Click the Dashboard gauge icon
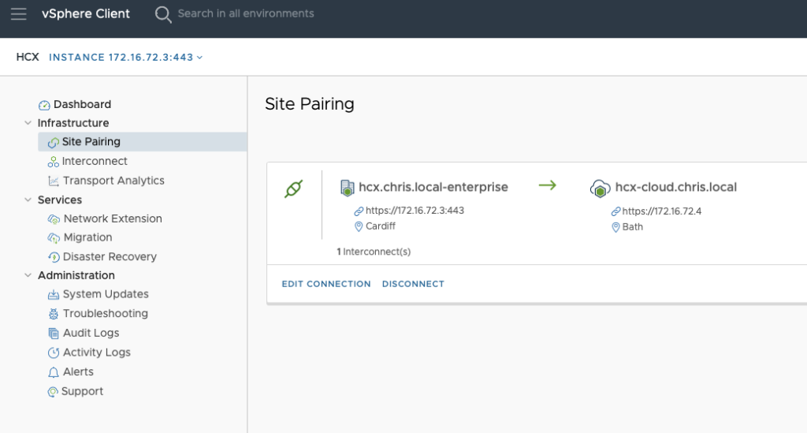Image resolution: width=807 pixels, height=433 pixels. [x=44, y=105]
